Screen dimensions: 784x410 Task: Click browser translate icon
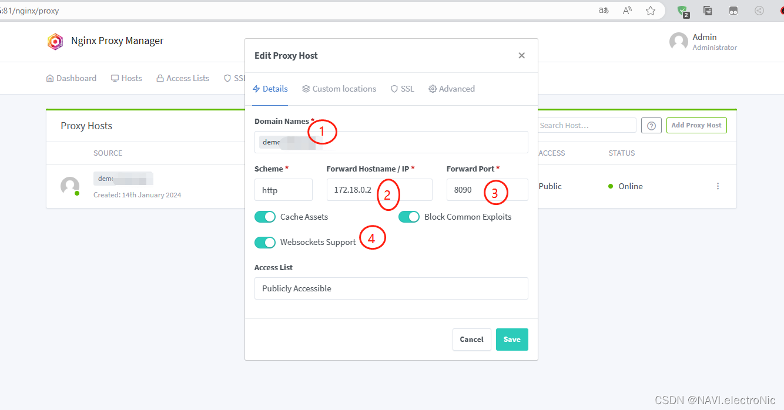pos(604,11)
